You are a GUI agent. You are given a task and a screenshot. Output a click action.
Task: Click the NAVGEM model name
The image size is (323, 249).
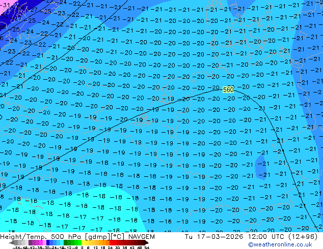(x=141, y=237)
